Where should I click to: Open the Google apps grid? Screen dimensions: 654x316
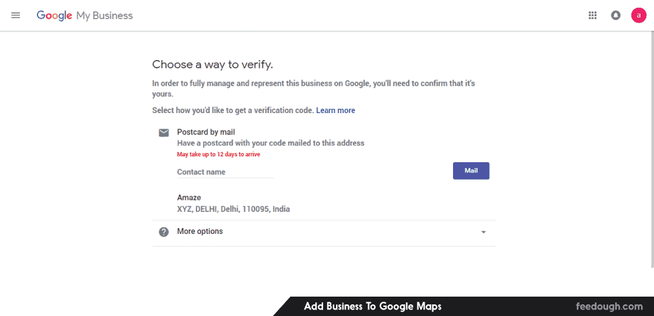[x=593, y=16]
